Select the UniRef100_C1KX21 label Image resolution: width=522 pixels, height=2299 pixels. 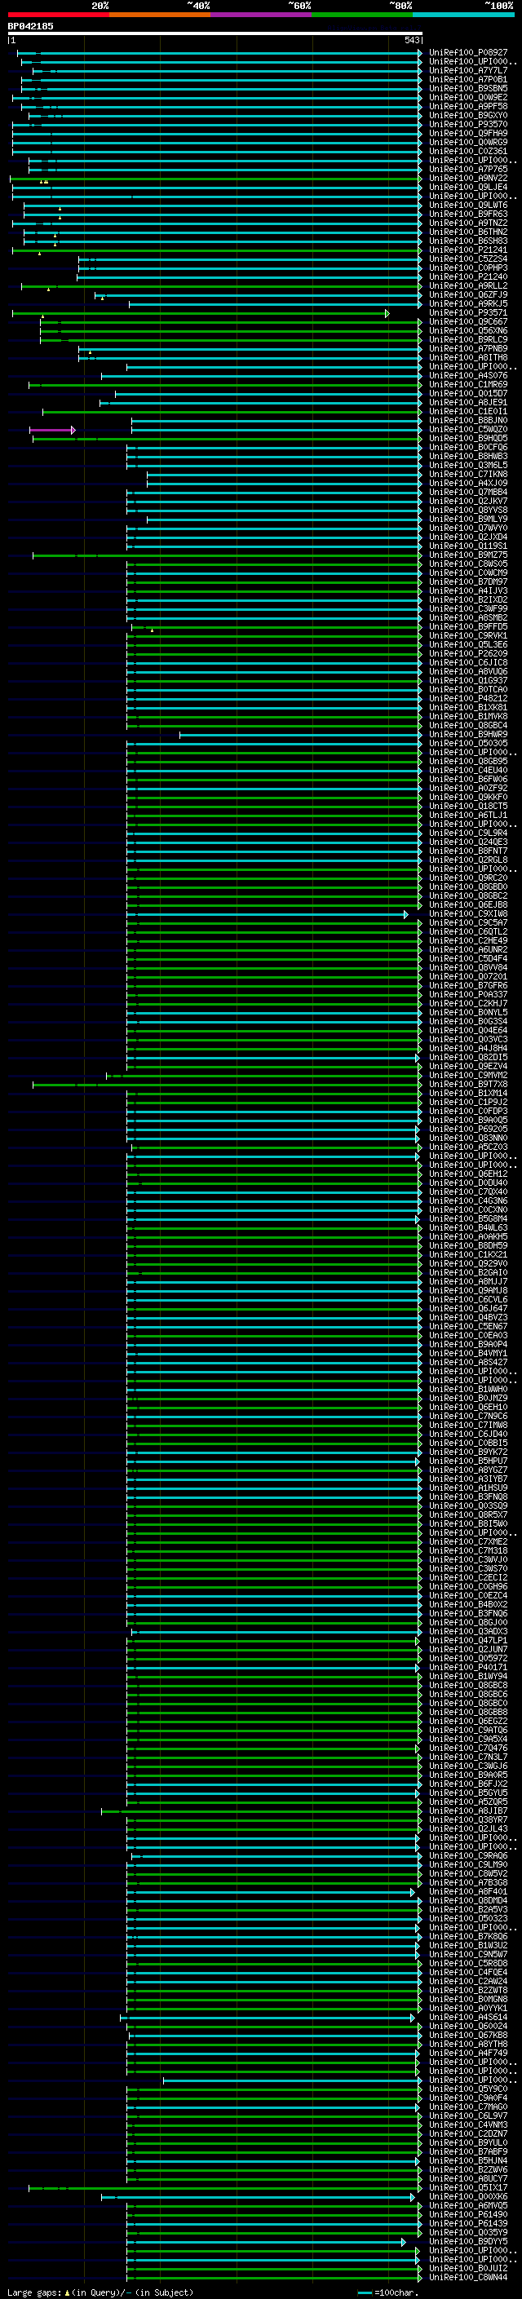(468, 1255)
